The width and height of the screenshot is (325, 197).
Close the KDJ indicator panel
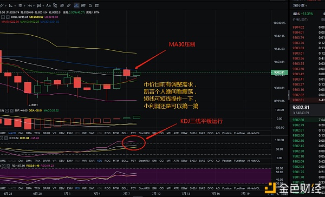click(x=6, y=138)
